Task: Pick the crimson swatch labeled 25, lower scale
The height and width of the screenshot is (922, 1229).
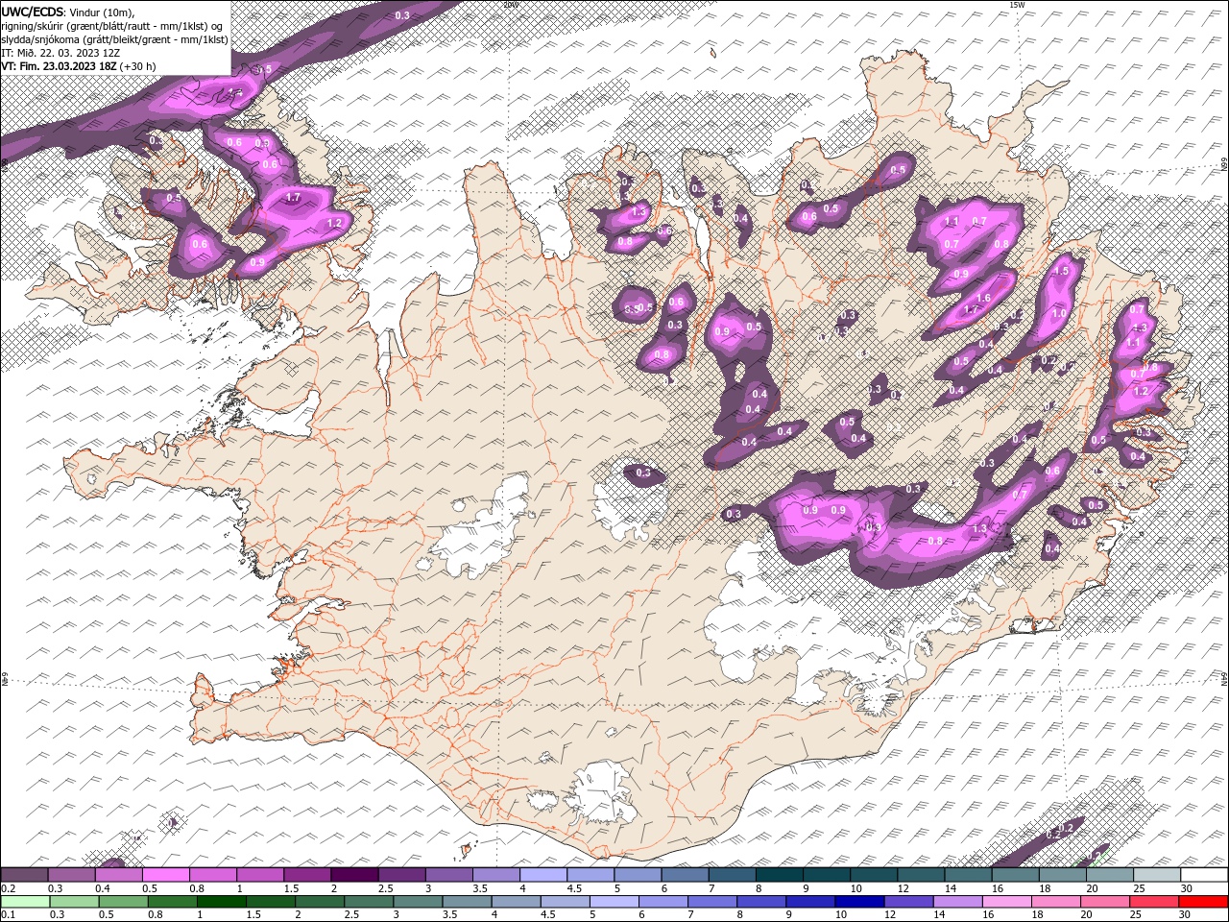Action: [1153, 902]
